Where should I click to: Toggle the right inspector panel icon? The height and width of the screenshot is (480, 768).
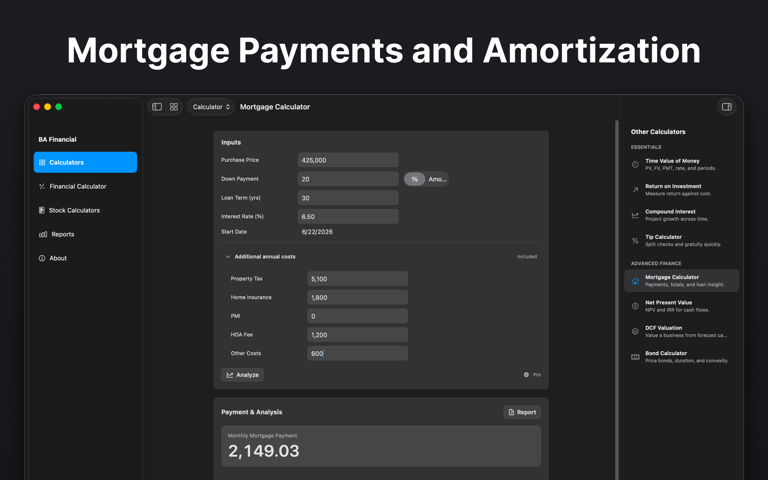click(x=726, y=107)
